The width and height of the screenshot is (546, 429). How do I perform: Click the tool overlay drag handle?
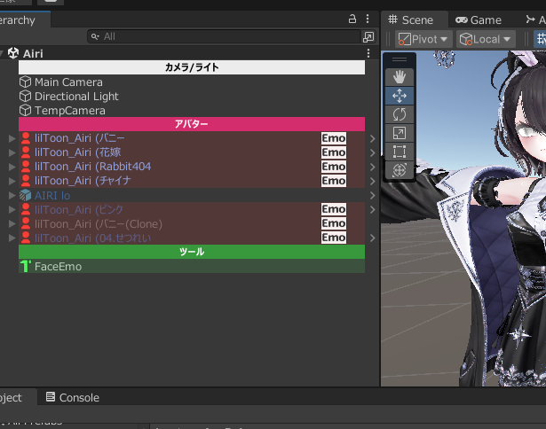(400, 59)
